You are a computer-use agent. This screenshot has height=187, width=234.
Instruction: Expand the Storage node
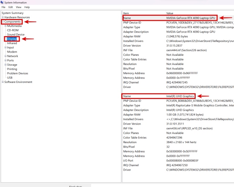point(5,65)
